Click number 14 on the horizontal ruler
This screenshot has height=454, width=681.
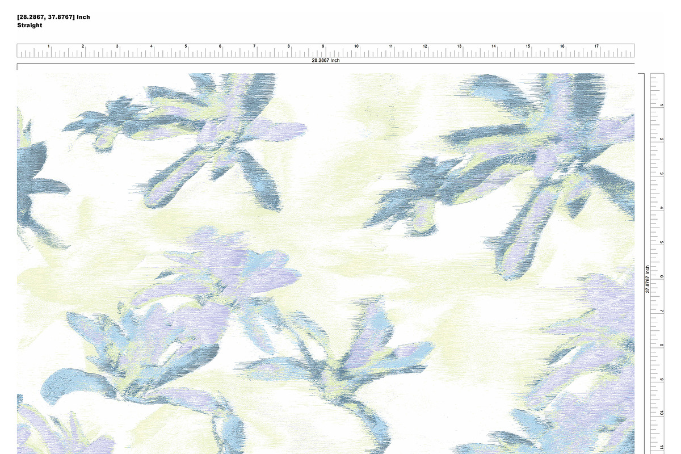493,47
